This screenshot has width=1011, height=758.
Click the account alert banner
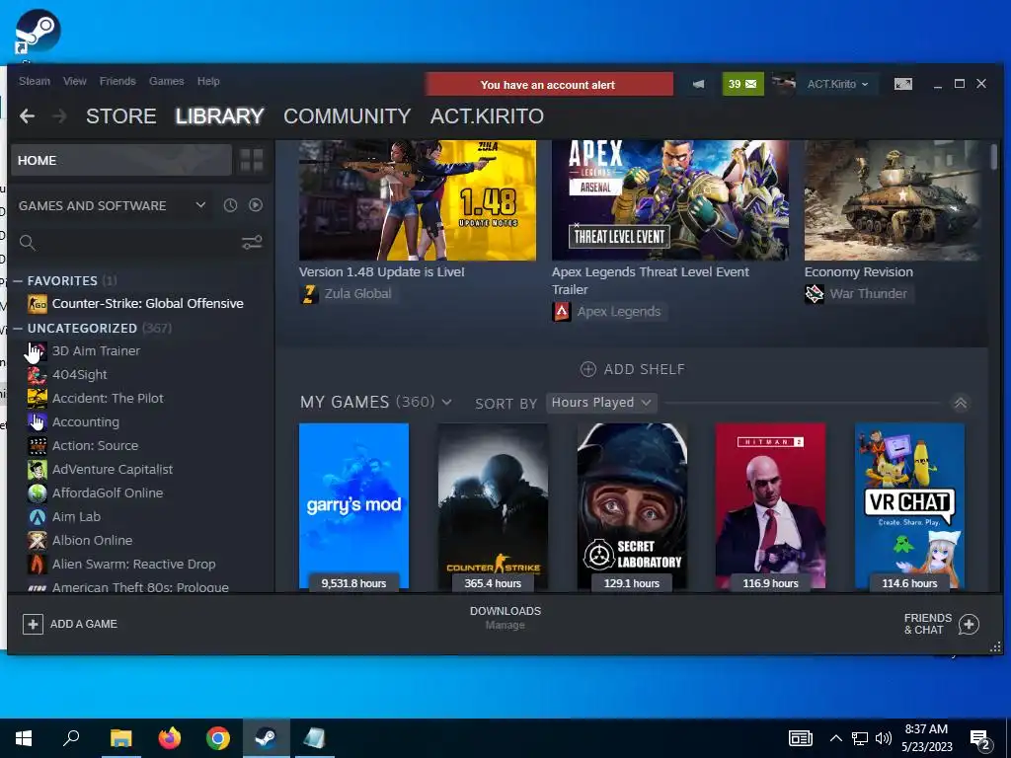(549, 85)
